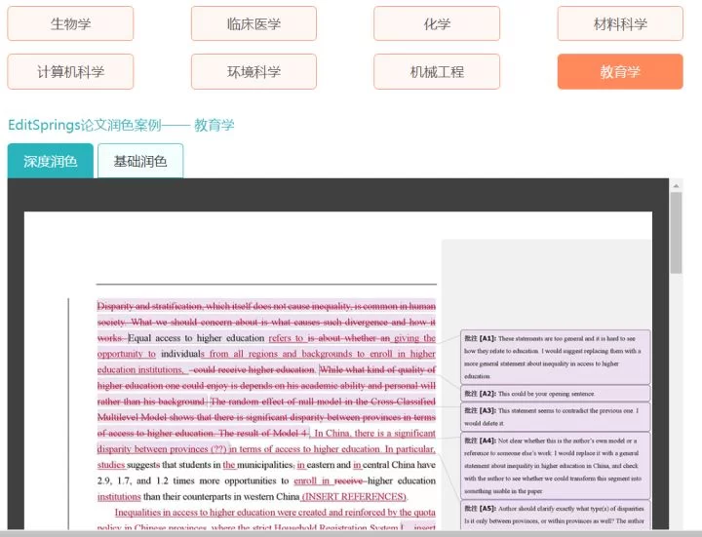Image resolution: width=702 pixels, height=537 pixels.
Task: Select the 生物学 subject button
Action: [x=70, y=23]
